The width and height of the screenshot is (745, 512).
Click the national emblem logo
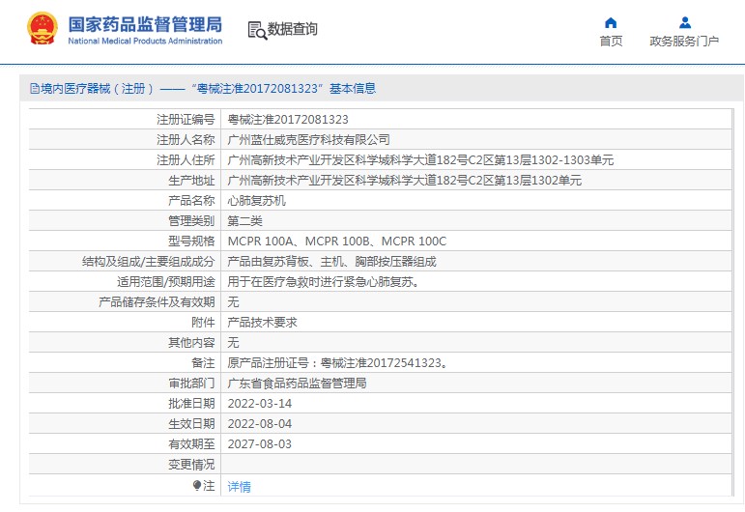tap(42, 29)
